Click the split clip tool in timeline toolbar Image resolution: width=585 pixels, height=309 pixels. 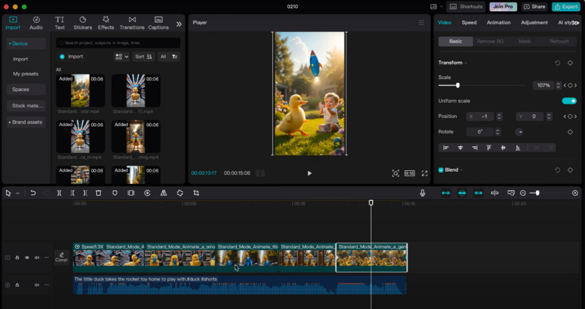coord(59,193)
